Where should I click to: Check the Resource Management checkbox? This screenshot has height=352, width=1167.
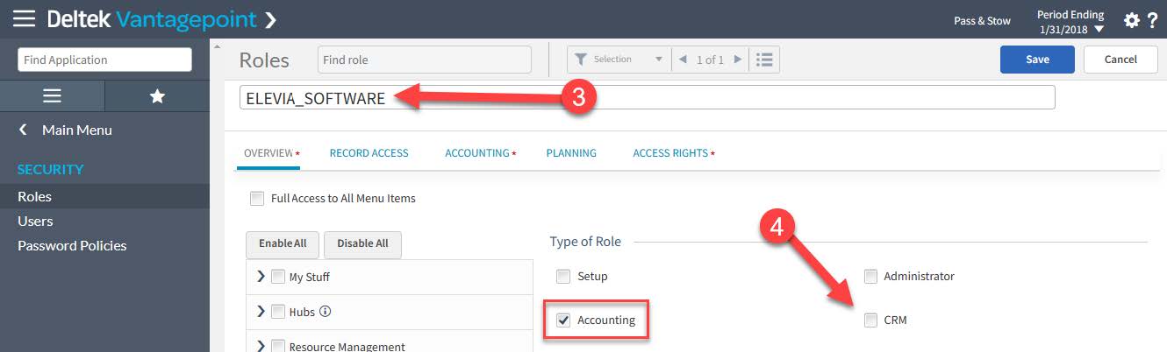tap(278, 346)
